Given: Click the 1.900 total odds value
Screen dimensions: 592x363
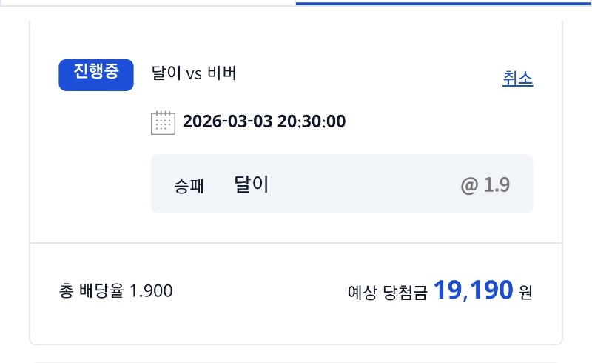Looking at the screenshot, I should tap(151, 291).
